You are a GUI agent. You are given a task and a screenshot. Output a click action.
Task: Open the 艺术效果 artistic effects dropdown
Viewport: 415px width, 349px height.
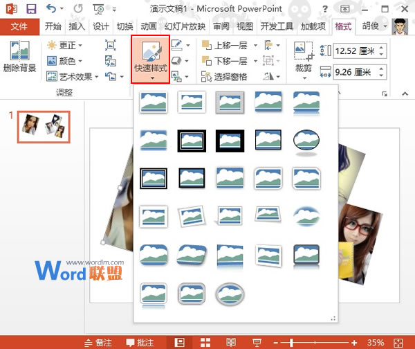pyautogui.click(x=73, y=77)
